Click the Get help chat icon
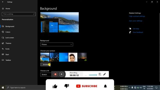Screen dimensions: 160x90 point(130,28)
